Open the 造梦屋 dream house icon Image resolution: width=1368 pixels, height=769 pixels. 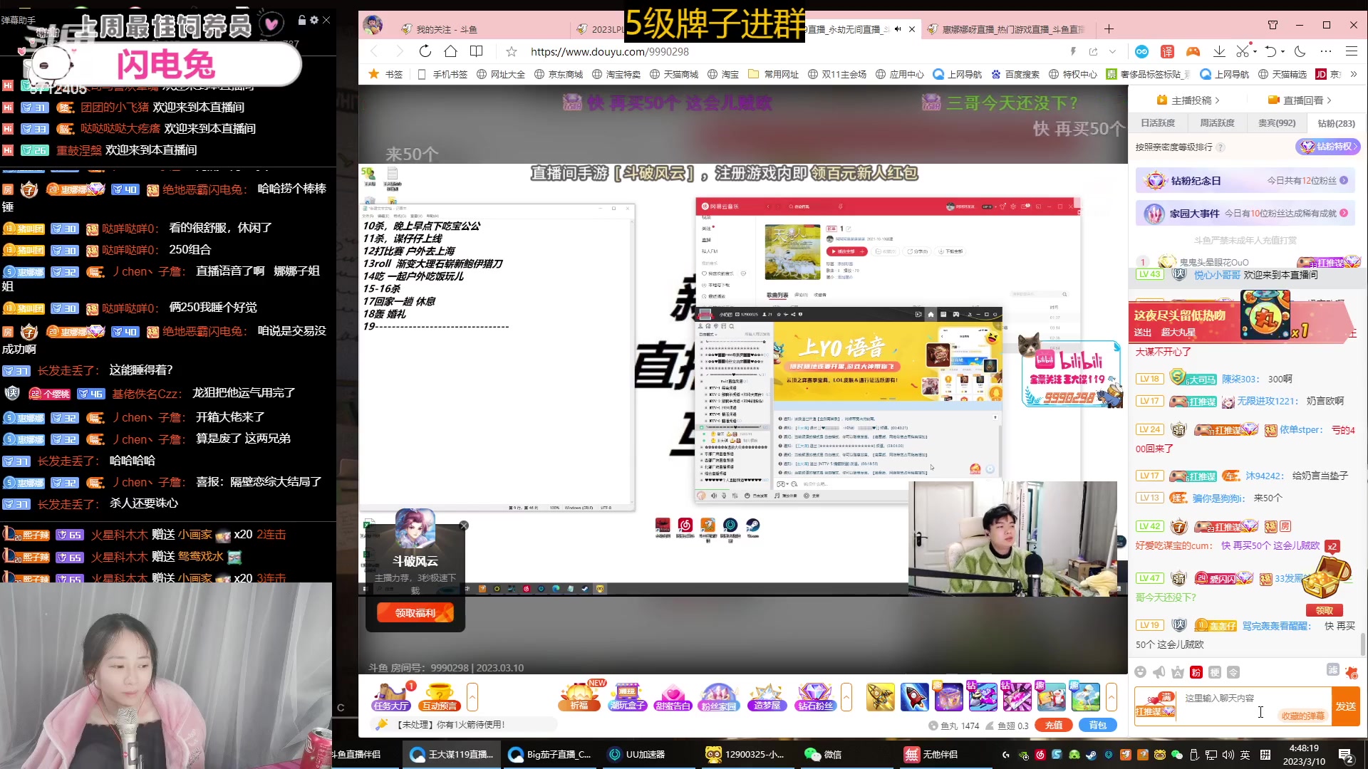(x=767, y=696)
